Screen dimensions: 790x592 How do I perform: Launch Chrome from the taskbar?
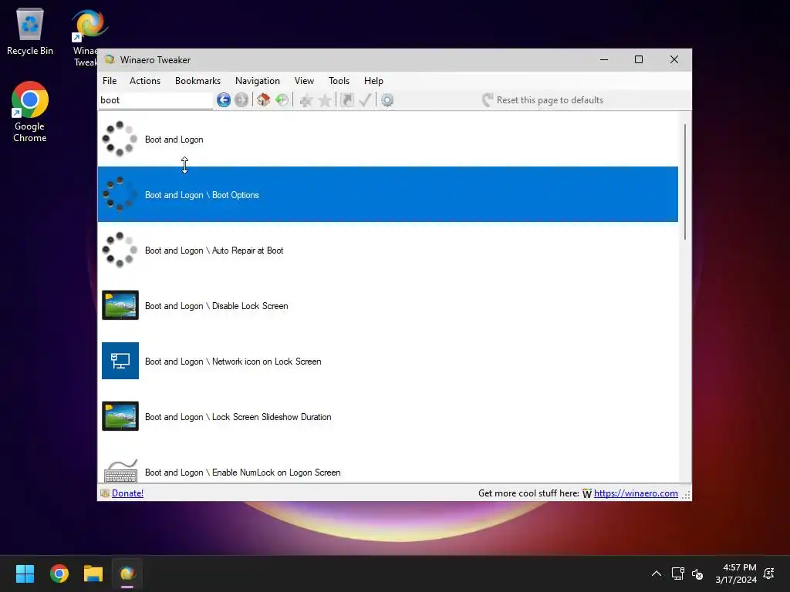click(x=59, y=573)
